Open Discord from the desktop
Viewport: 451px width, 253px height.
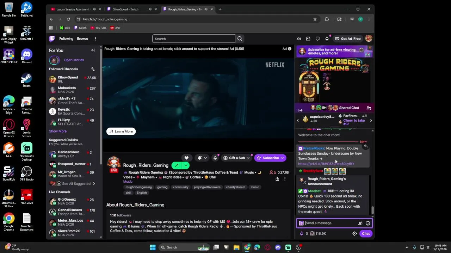pos(26,57)
